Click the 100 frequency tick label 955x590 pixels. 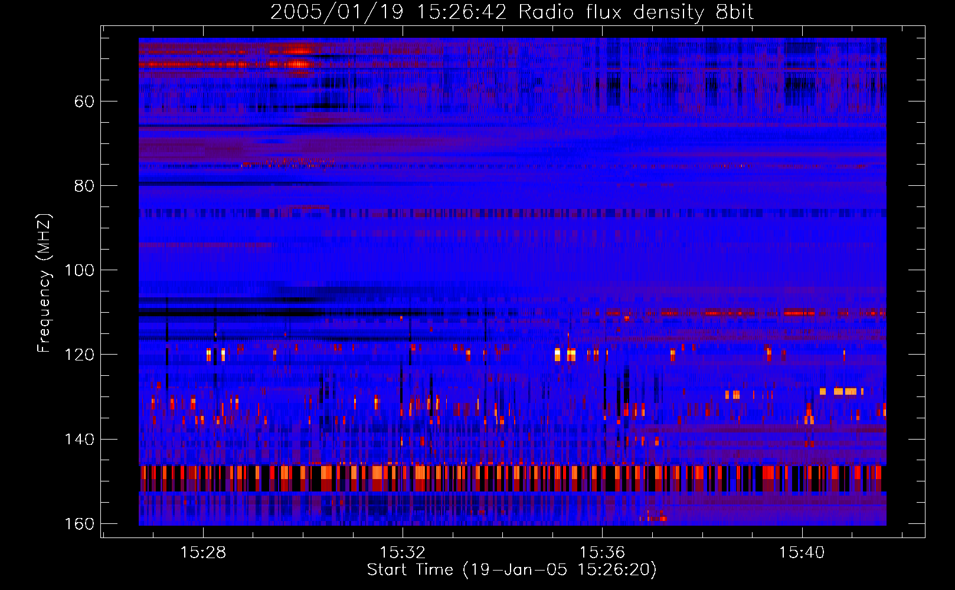pyautogui.click(x=79, y=270)
